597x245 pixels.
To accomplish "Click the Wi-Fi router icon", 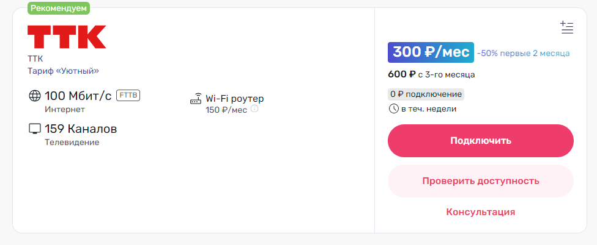I will click(196, 99).
